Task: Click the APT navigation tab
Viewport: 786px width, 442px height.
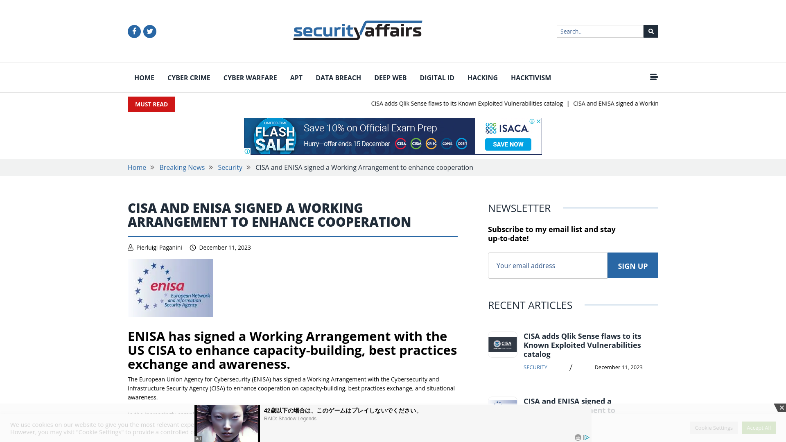Action: click(x=296, y=78)
